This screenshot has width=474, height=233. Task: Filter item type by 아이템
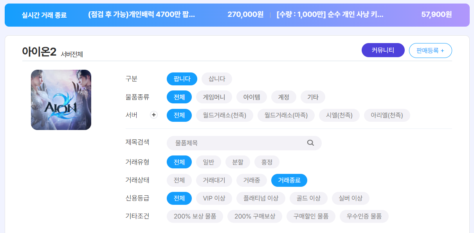coord(252,97)
